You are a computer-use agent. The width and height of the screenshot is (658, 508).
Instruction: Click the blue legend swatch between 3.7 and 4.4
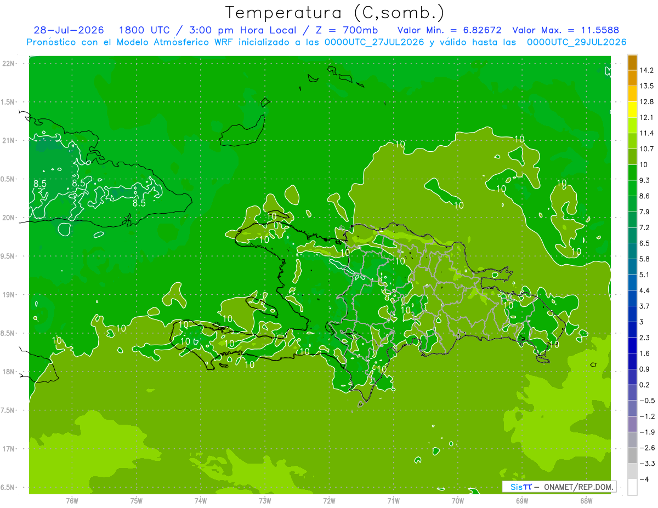[x=632, y=298]
